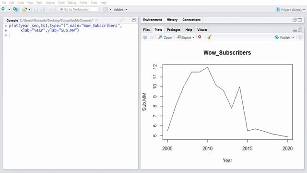Open the Help menu in menu bar
The width and height of the screenshot is (307, 173).
104,2
